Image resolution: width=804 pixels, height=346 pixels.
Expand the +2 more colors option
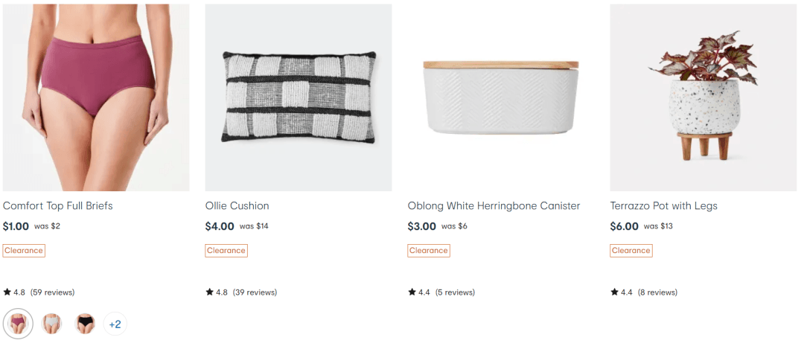click(115, 324)
